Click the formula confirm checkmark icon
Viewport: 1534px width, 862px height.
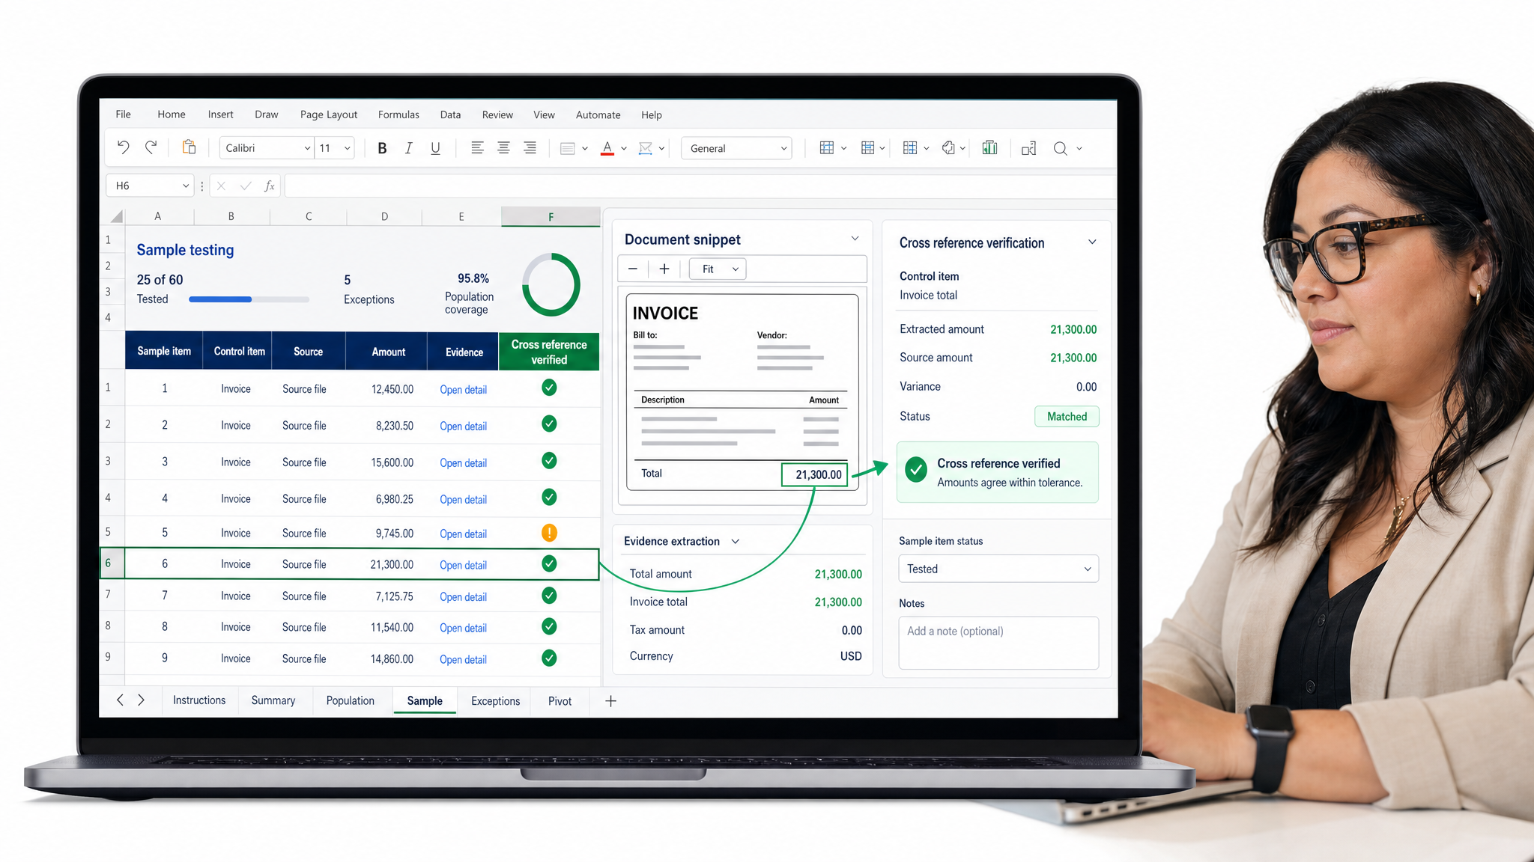pyautogui.click(x=245, y=186)
